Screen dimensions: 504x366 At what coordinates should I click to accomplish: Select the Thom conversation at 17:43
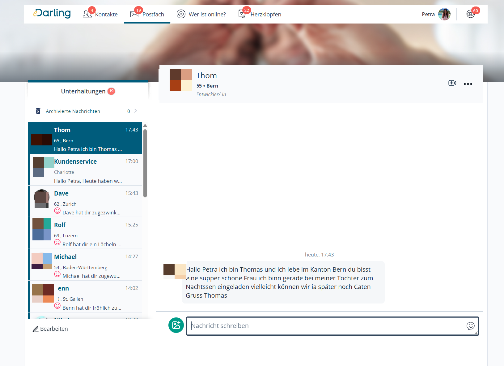click(85, 138)
